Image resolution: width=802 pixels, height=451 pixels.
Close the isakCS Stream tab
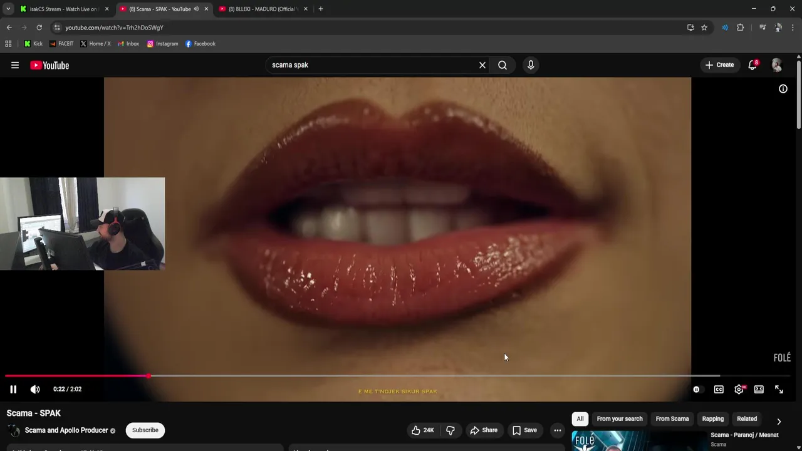(107, 9)
